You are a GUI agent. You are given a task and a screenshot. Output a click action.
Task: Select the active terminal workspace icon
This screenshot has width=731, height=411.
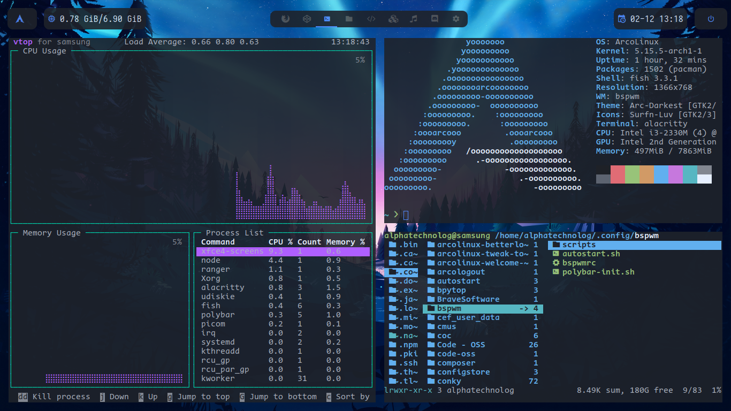coord(327,19)
